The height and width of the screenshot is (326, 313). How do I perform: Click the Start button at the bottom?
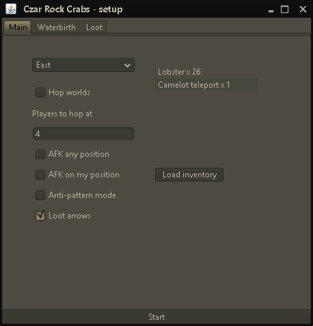coord(156,317)
